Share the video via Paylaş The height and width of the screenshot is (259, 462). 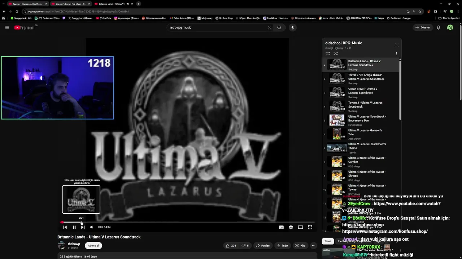coord(262,246)
